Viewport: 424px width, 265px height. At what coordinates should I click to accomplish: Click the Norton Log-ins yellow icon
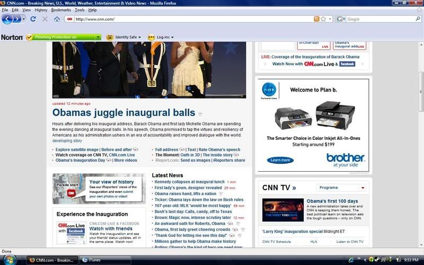(151, 37)
